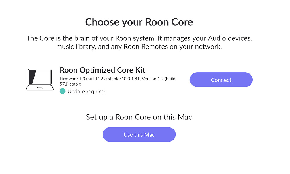Expand the Roon Optimized Core Kit entry details
Image resolution: width=290 pixels, height=174 pixels.
[x=103, y=70]
